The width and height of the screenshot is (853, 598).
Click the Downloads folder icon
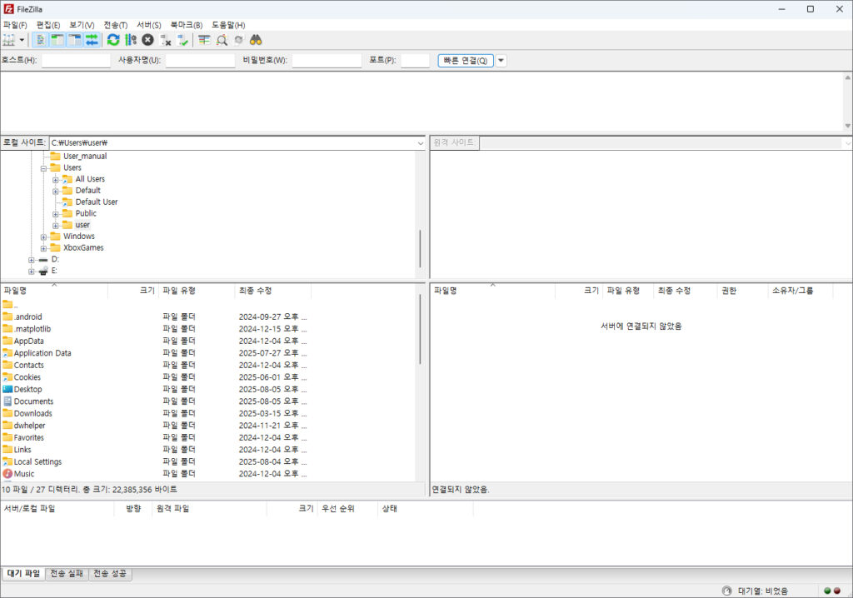[x=7, y=414]
